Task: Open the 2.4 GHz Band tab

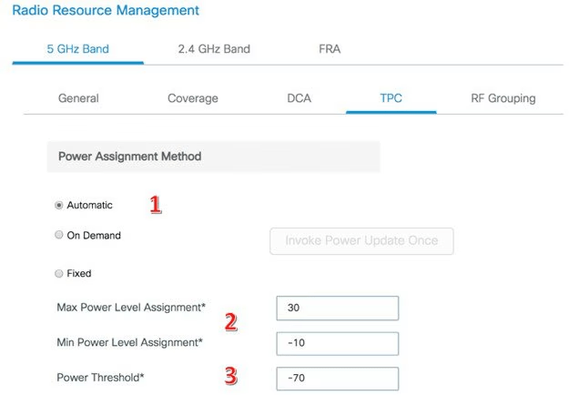Action: (x=214, y=48)
